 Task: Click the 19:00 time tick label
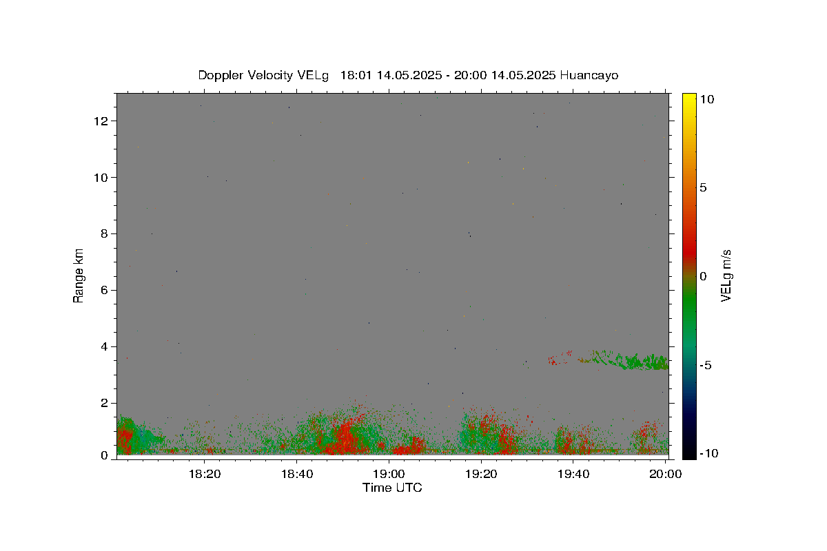(x=389, y=474)
